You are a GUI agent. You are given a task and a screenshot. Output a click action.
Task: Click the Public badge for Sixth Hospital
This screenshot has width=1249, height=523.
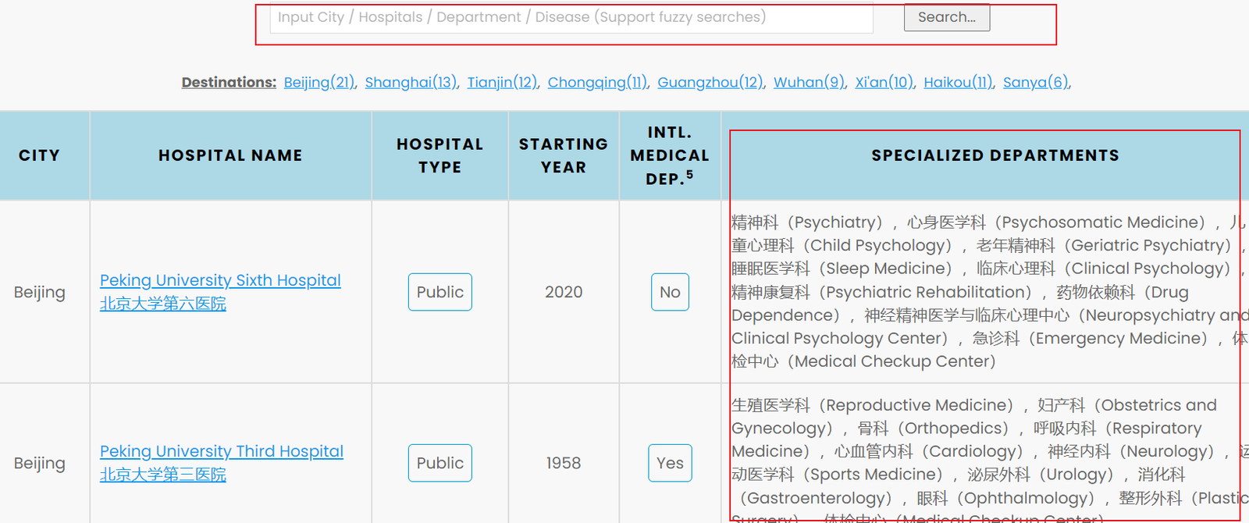(x=440, y=292)
